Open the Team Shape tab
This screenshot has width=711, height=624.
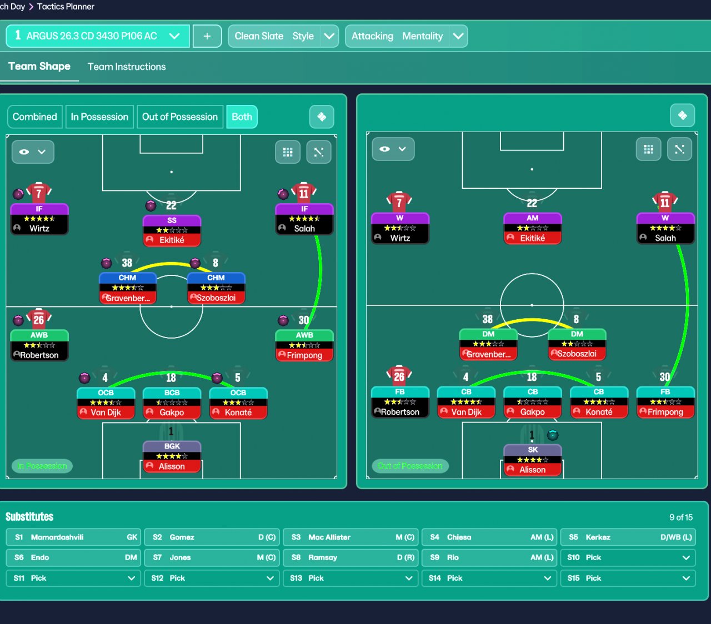pyautogui.click(x=39, y=66)
